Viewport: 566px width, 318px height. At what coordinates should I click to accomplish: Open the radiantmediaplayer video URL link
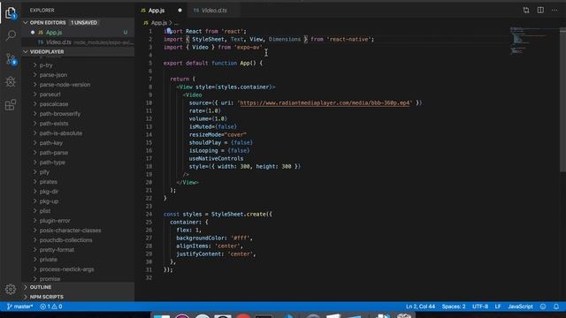click(x=325, y=102)
